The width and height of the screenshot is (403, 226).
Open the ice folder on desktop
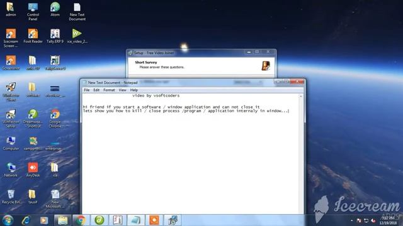(55, 169)
